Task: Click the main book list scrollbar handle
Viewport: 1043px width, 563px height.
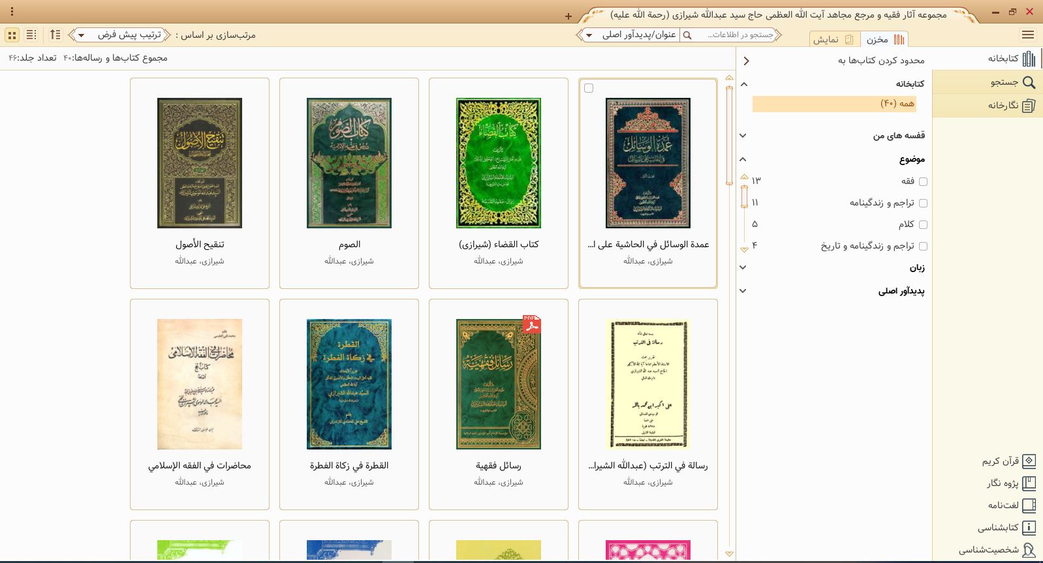Action: (x=730, y=136)
